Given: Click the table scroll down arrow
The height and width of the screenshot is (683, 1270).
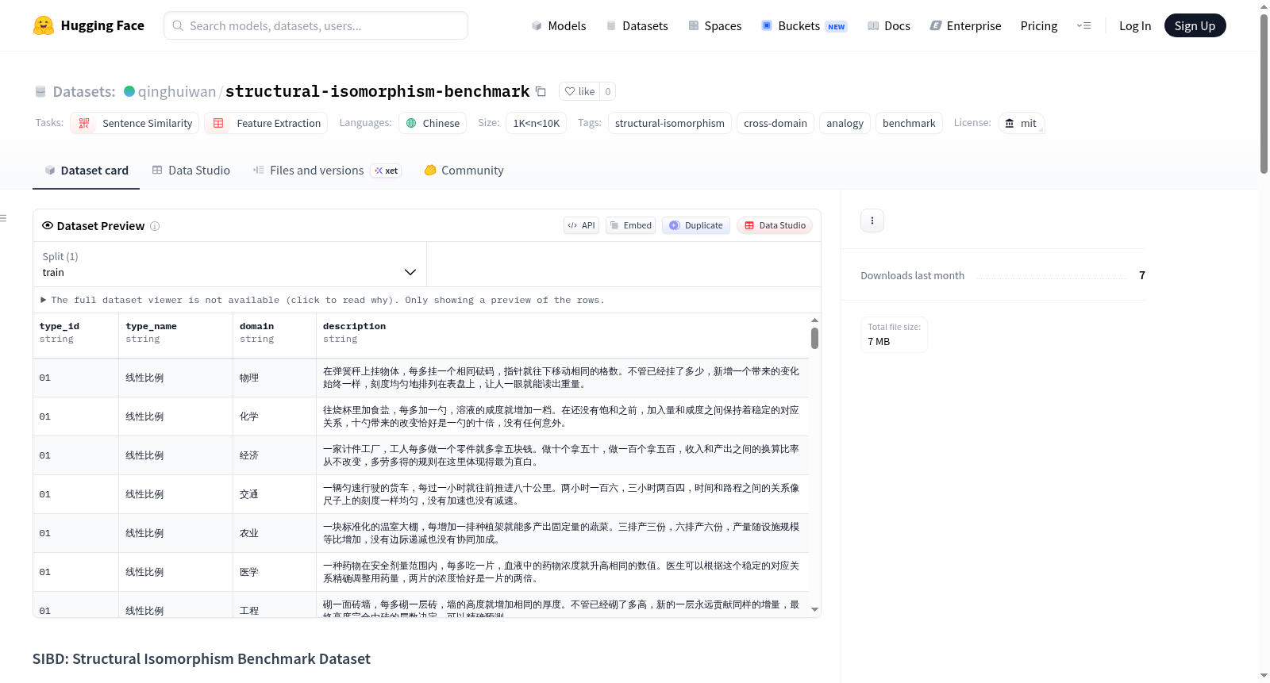Looking at the screenshot, I should point(814,610).
